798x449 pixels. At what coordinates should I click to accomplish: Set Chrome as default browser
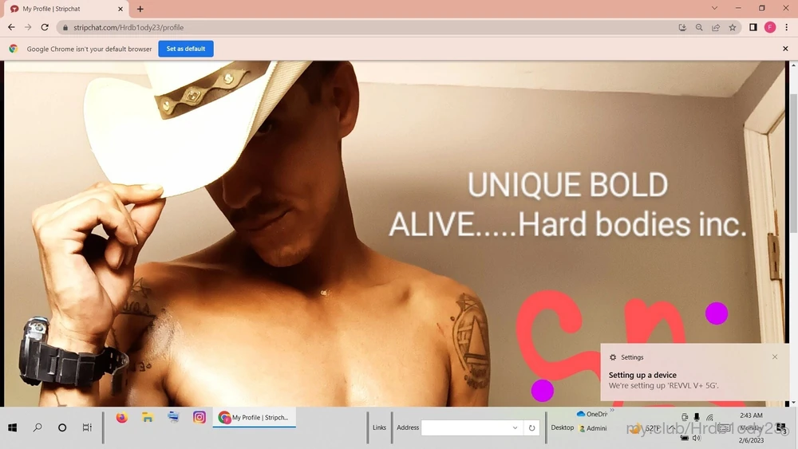point(186,49)
